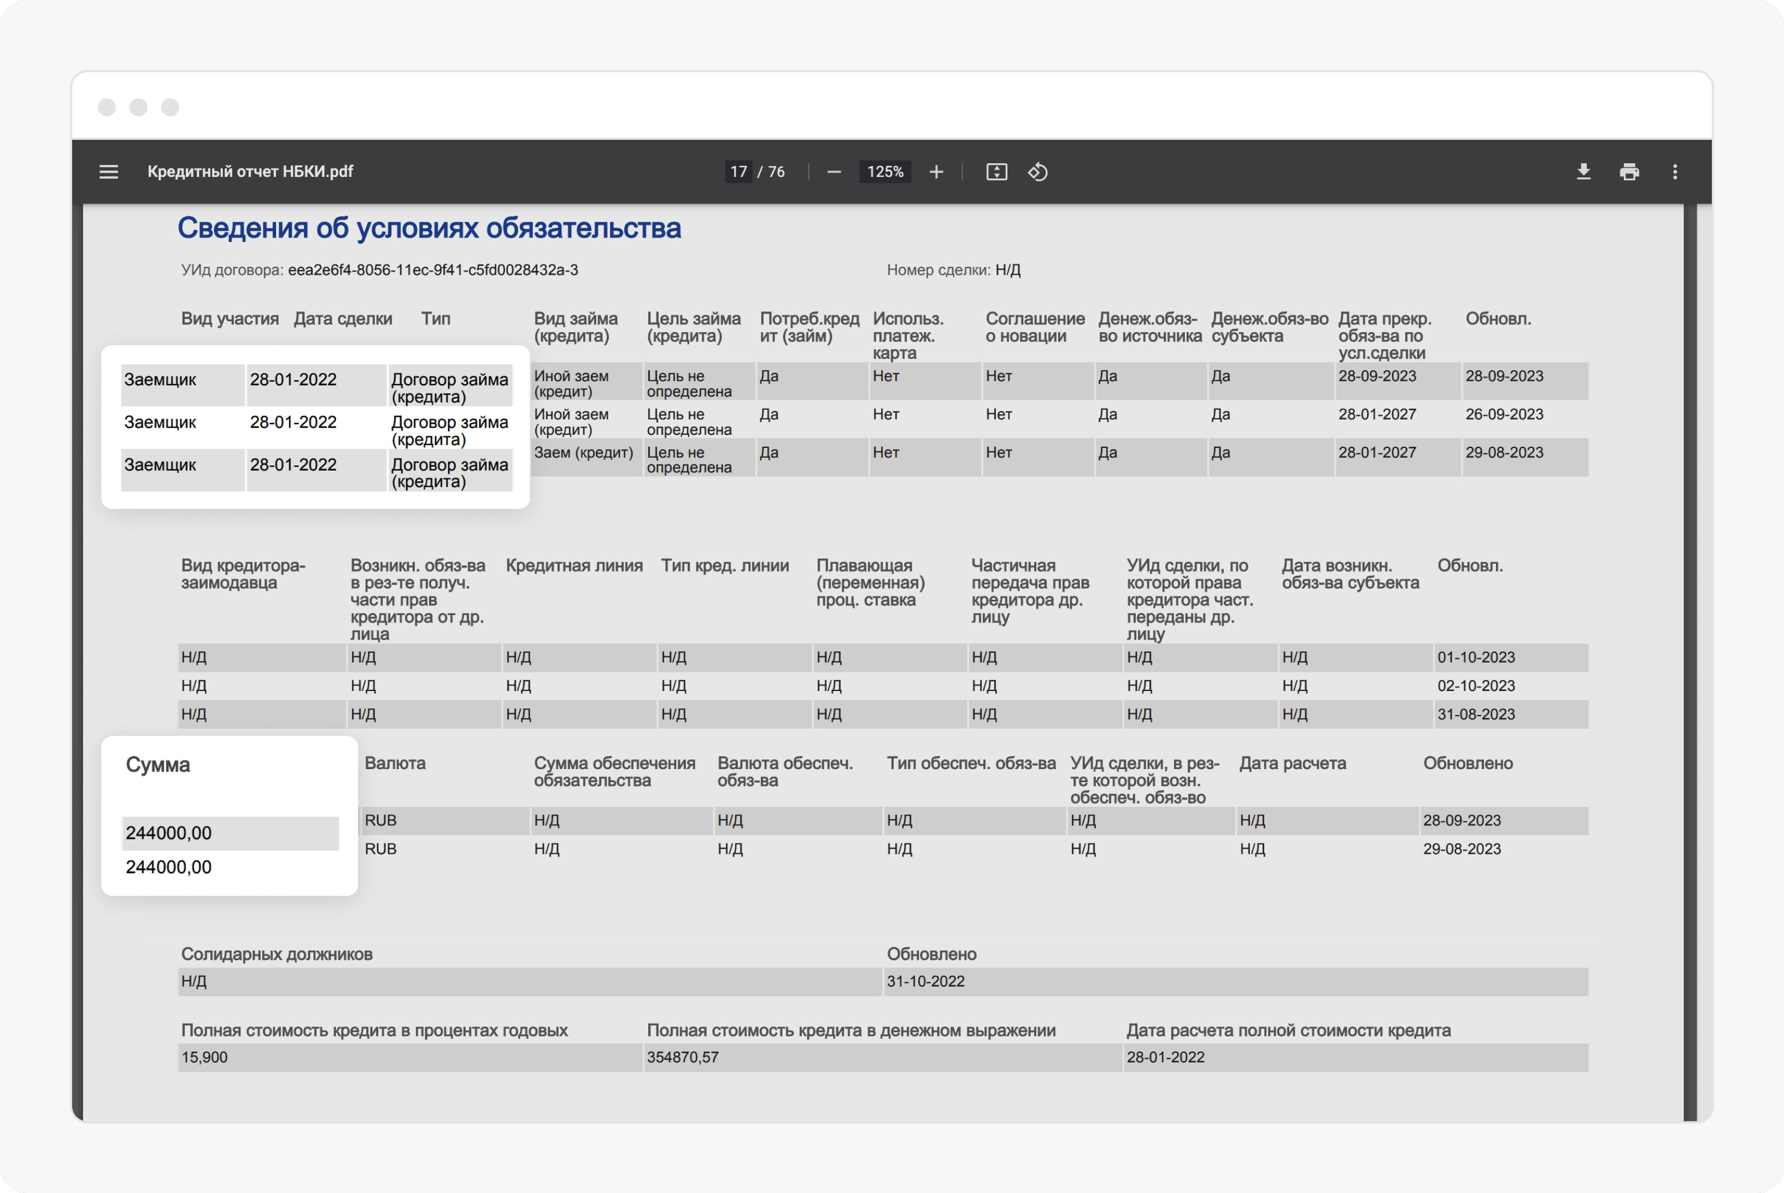Select the УИд договора identifier value
This screenshot has width=1784, height=1193.
coord(433,270)
